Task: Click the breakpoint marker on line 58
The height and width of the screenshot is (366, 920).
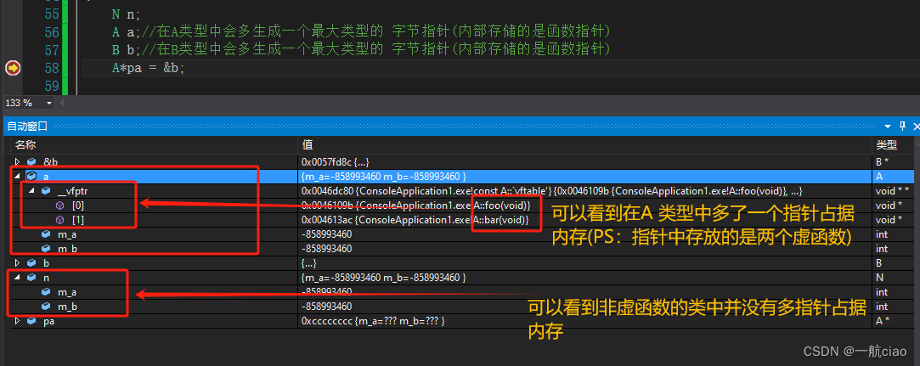Action: pos(13,68)
